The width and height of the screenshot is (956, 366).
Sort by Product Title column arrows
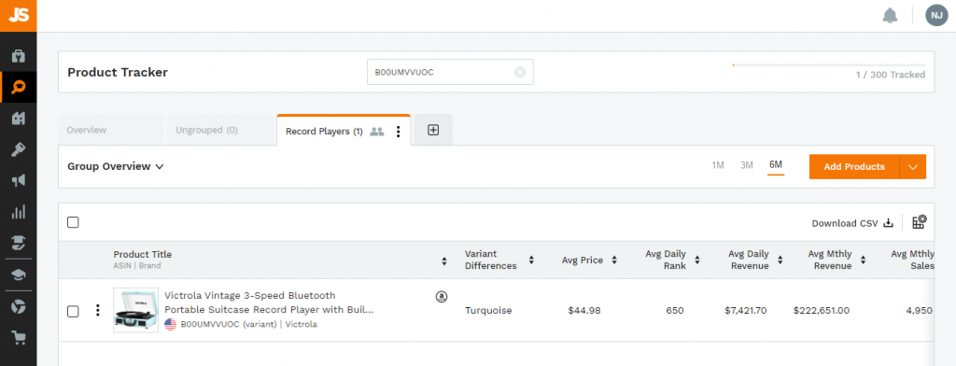[x=443, y=260]
